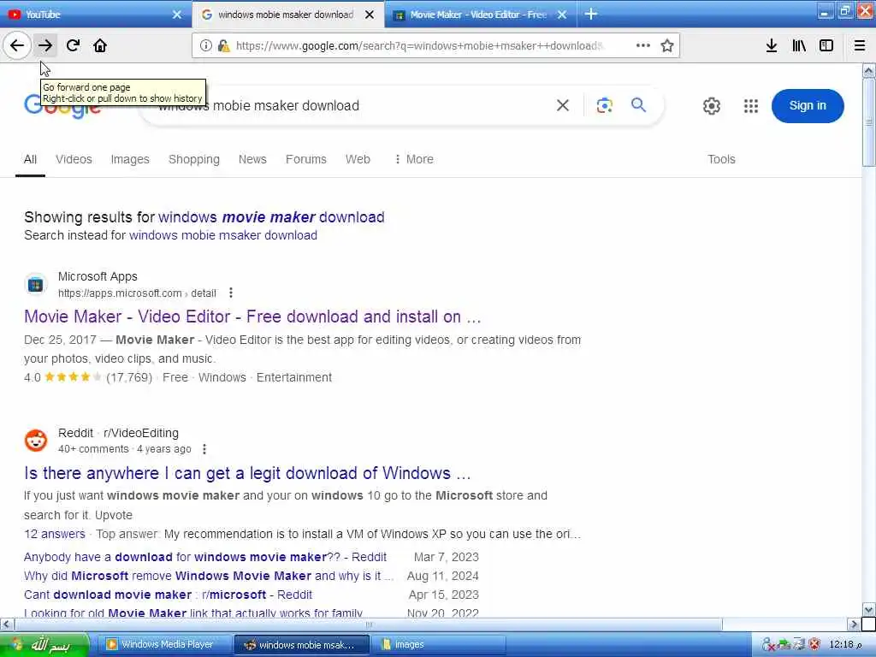Screen dimensions: 876x657
Task: Open 'Is there anywhere I can get' Reddit result
Action: (247, 473)
